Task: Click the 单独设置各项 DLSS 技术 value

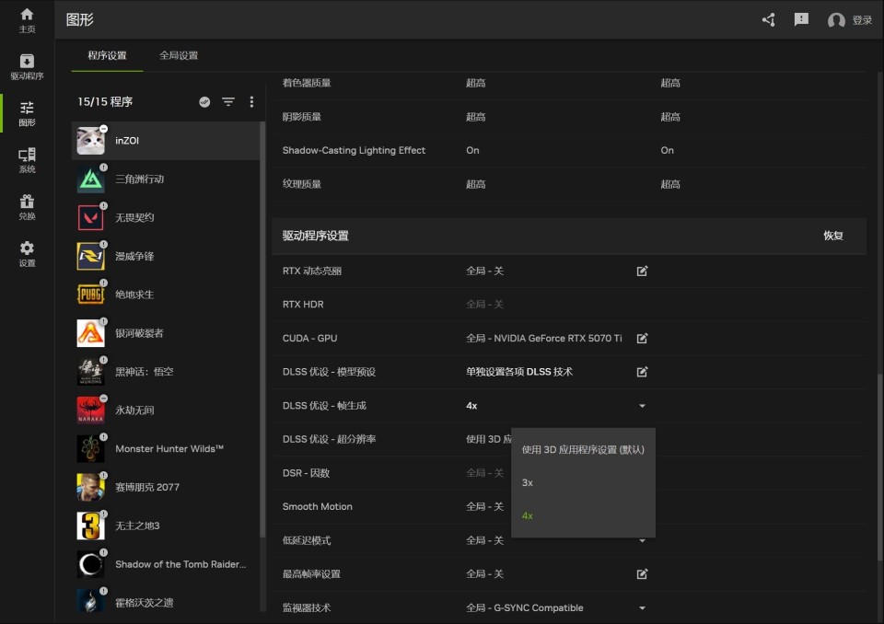Action: point(518,372)
